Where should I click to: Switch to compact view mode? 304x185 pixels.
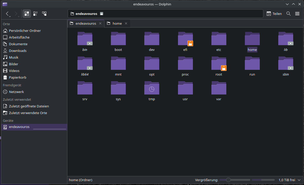35,14
